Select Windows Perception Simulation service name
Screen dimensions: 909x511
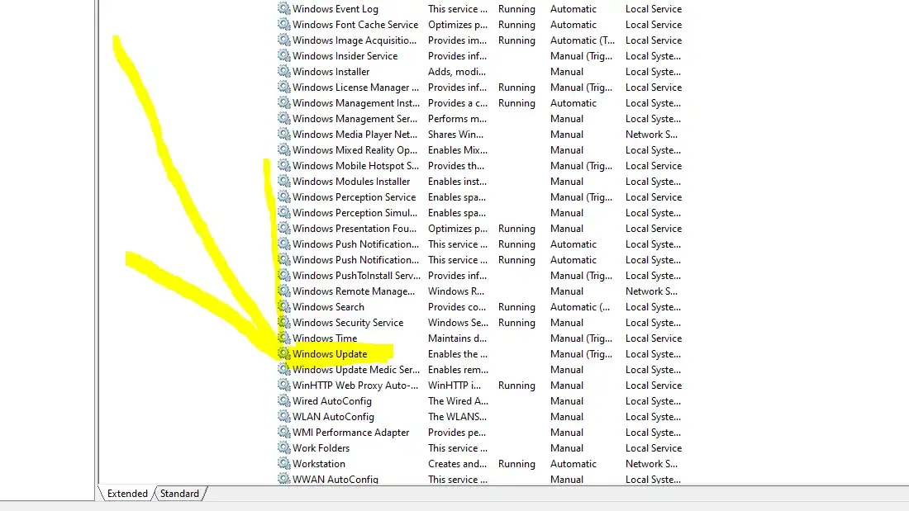(x=355, y=213)
